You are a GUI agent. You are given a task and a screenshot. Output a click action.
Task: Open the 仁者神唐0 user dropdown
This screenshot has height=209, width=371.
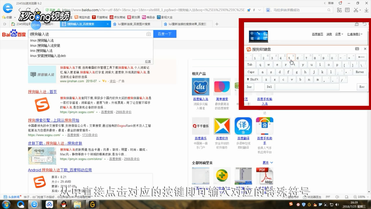[354, 34]
